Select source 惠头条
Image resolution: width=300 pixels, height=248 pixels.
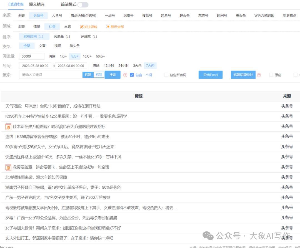[241, 16]
